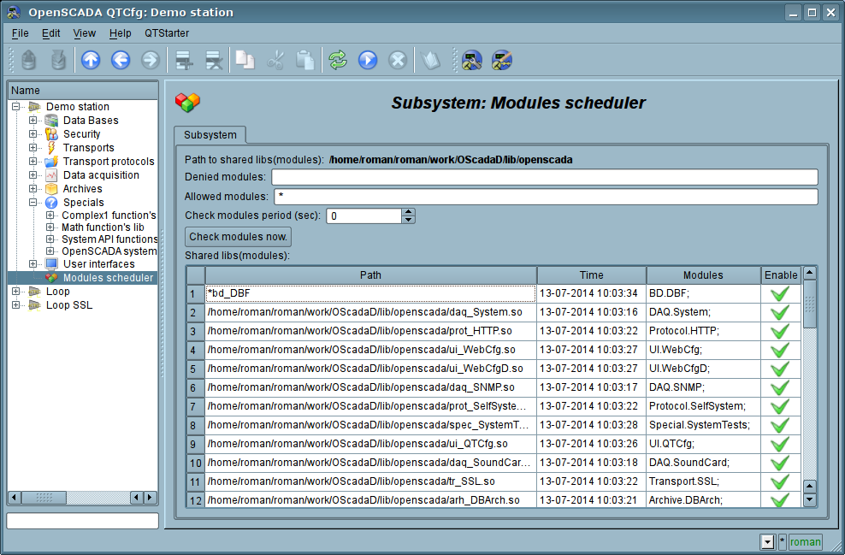Expand the User interfaces tree node
845x555 pixels.
click(x=32, y=264)
